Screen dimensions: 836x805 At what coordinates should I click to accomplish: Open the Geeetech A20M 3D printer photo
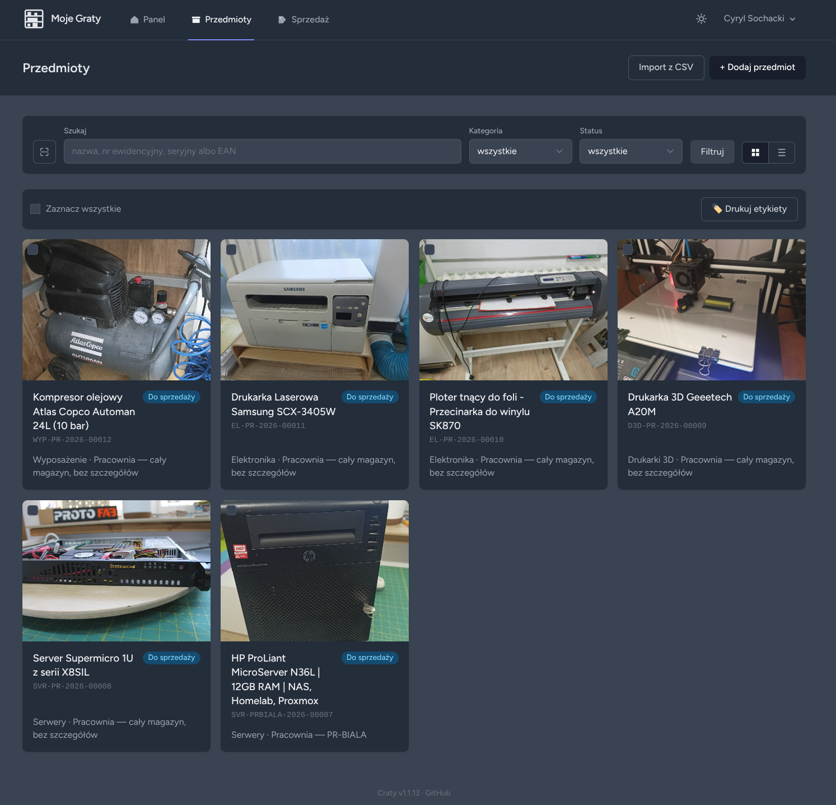point(712,310)
